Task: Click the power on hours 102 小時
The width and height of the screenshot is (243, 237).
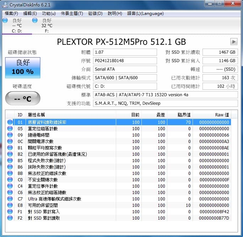Action: 220,86
